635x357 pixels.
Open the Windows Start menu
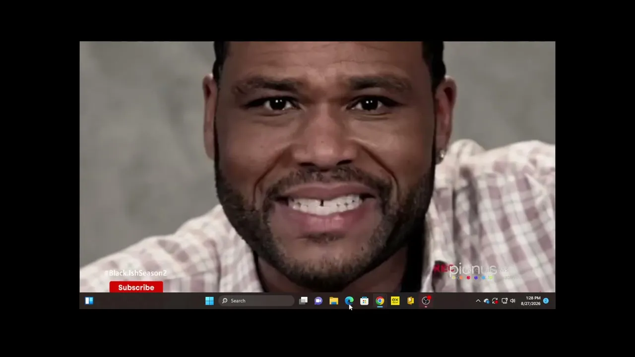[x=209, y=300]
